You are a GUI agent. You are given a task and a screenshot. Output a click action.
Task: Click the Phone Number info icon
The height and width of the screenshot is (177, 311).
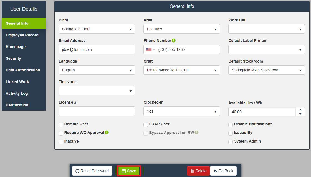point(174,41)
